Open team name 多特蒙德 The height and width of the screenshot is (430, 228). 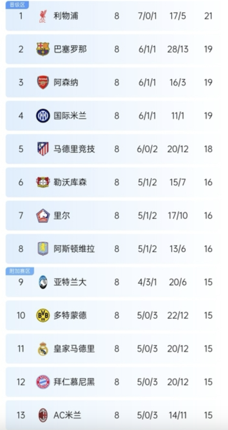[x=70, y=315]
